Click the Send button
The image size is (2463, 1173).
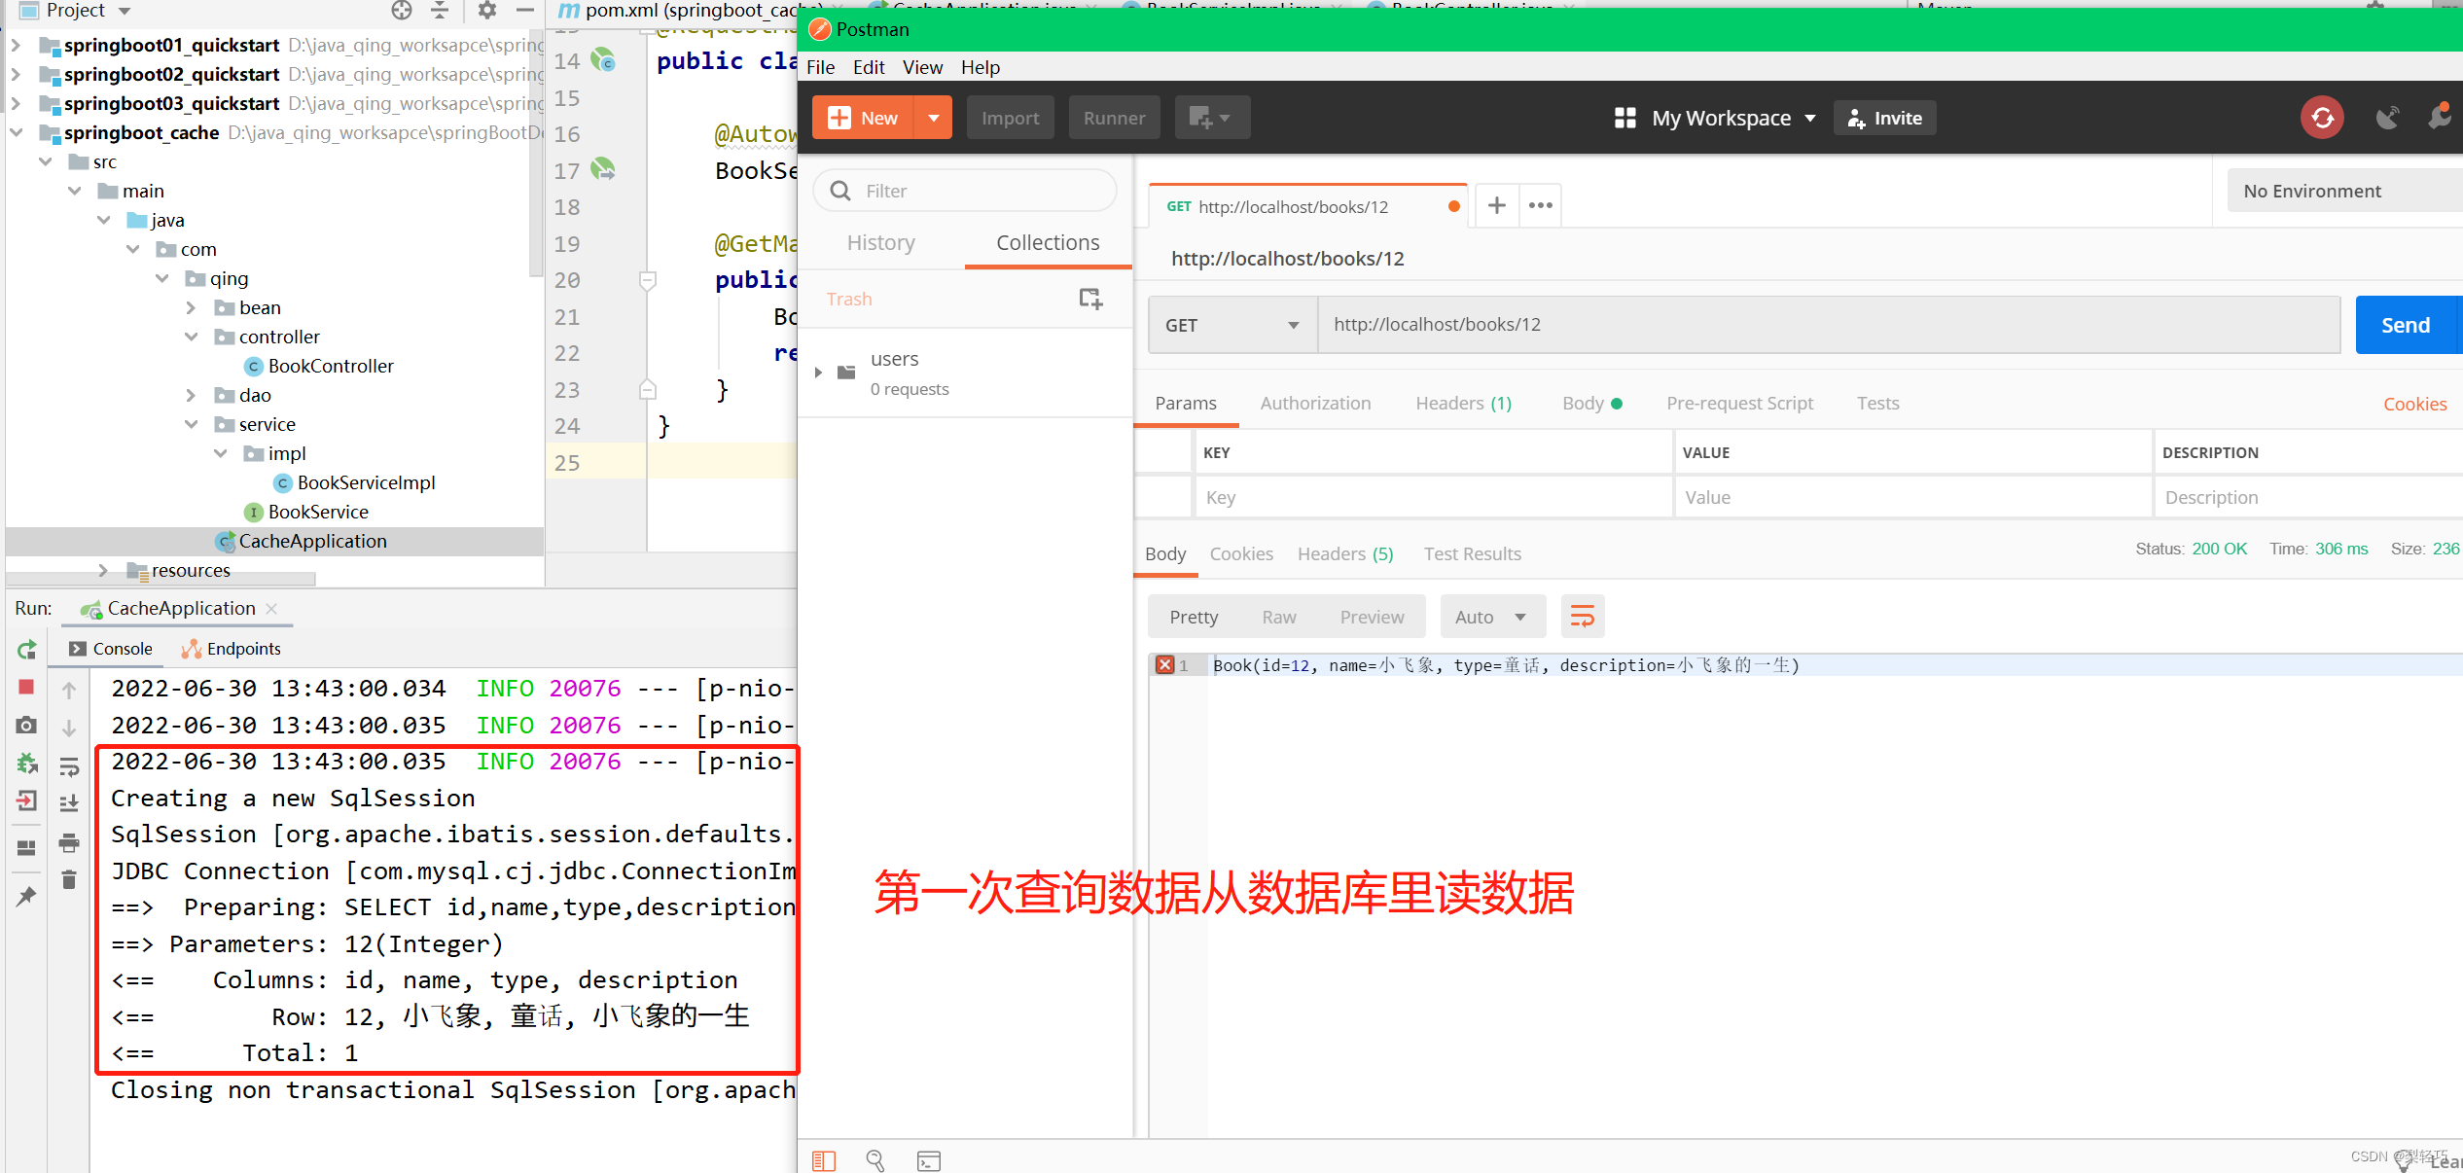(2405, 324)
